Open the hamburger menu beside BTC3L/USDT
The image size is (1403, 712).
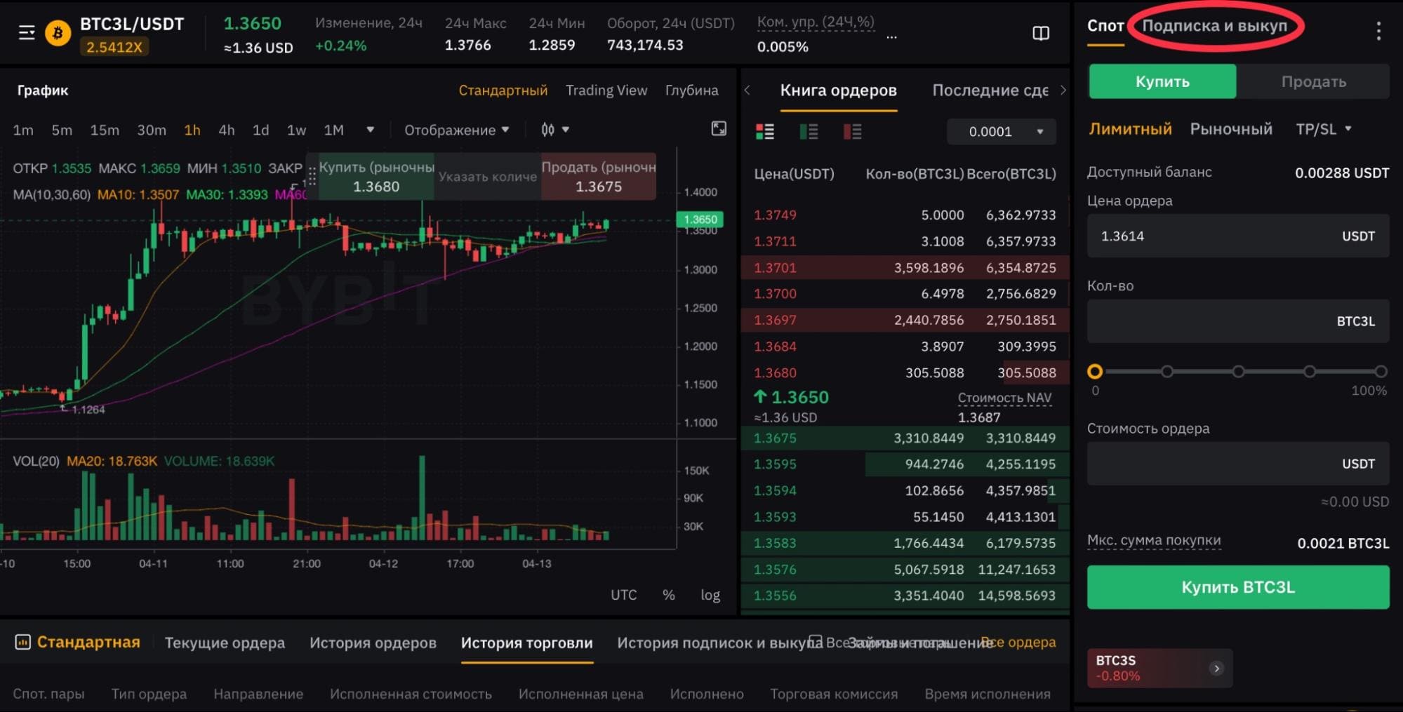[x=27, y=33]
